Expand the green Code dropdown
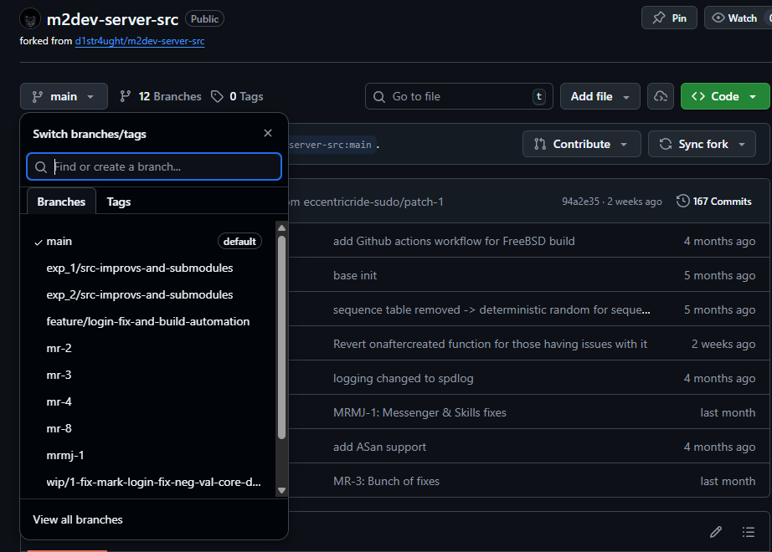This screenshot has height=552, width=772. click(724, 96)
